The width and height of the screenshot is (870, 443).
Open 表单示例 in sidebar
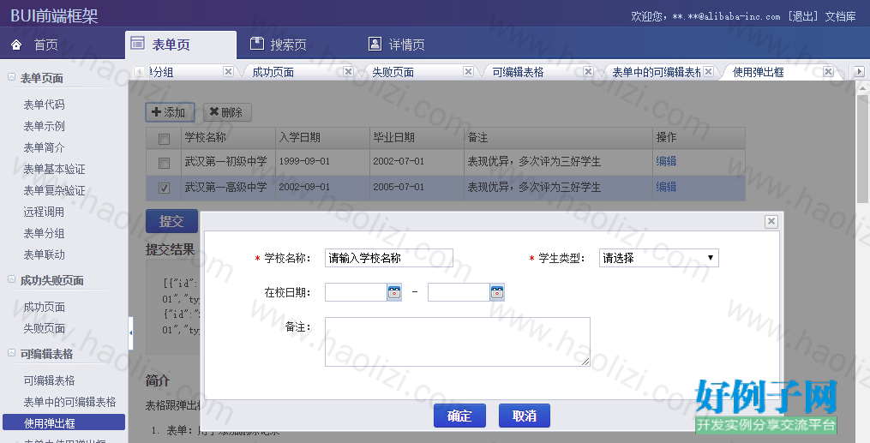44,126
